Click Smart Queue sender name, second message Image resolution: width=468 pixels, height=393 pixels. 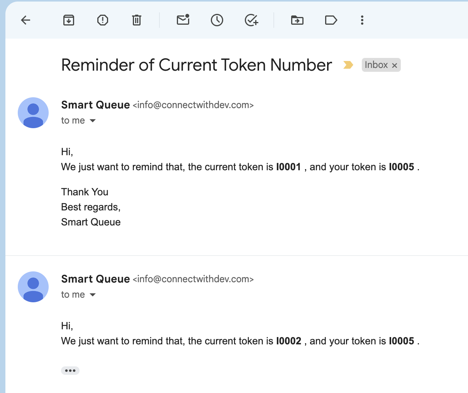click(95, 279)
